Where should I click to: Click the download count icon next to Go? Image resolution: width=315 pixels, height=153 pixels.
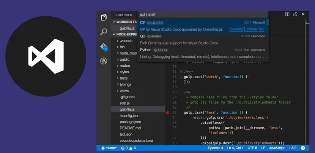(x=149, y=36)
